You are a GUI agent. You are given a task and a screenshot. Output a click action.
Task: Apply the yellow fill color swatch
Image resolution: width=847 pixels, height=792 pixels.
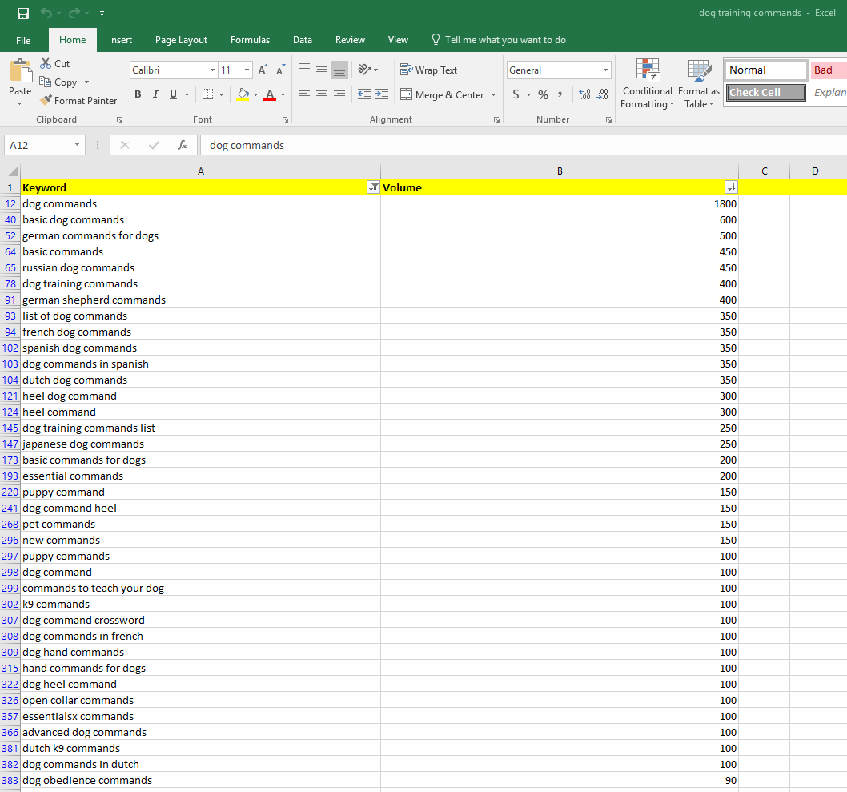(x=243, y=94)
